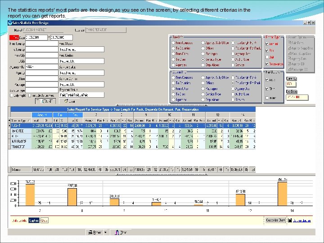Image resolution: width=324 pixels, height=243 pixels.
Task: Toggle the Pax checkbox in Report Type
Action: point(267,50)
